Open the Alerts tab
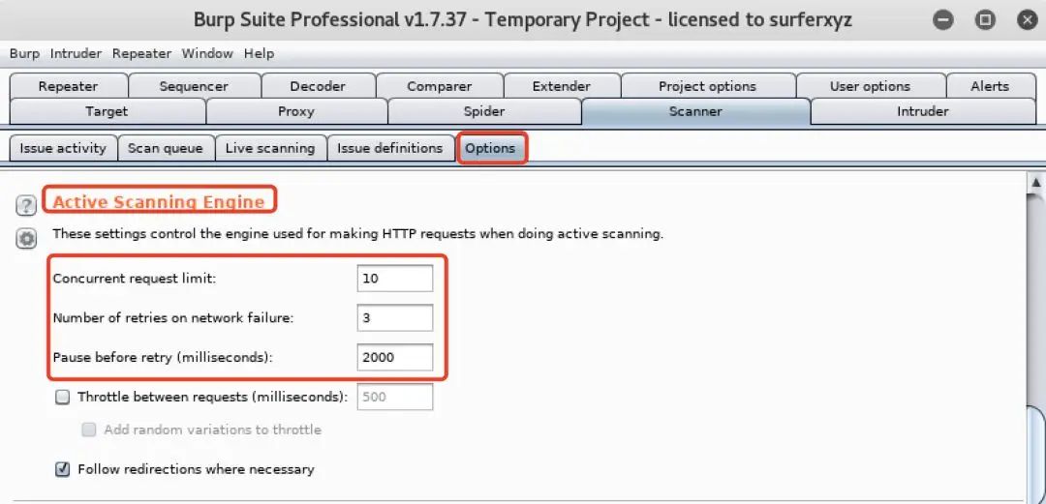Screen dimensions: 1046x504 pos(991,86)
